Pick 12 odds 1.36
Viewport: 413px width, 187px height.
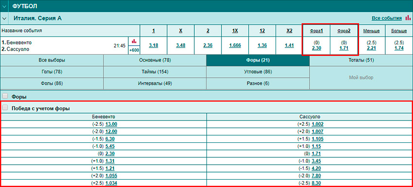point(262,45)
